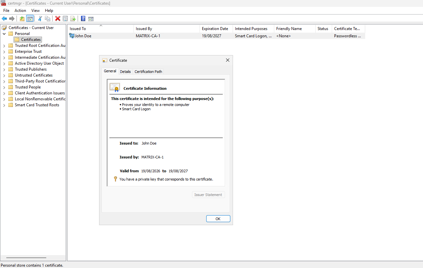Select Smart Card Trusted Roots in tree
The image size is (423, 268).
37,105
